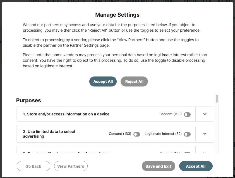Toggle Legitimate Interest (52) switch

[187, 134]
